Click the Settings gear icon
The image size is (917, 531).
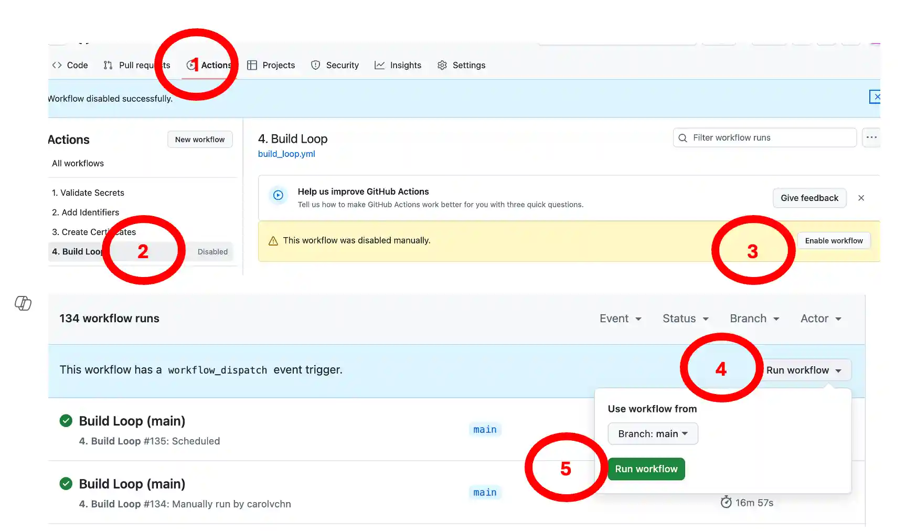[x=442, y=65]
